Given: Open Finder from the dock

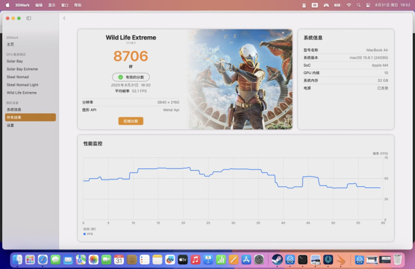Looking at the screenshot, I should pyautogui.click(x=17, y=260).
